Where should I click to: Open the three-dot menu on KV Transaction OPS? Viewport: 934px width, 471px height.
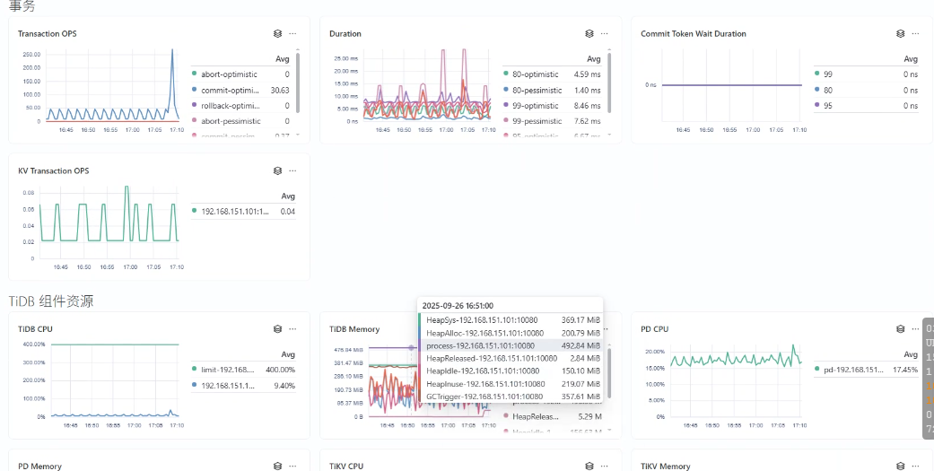292,170
